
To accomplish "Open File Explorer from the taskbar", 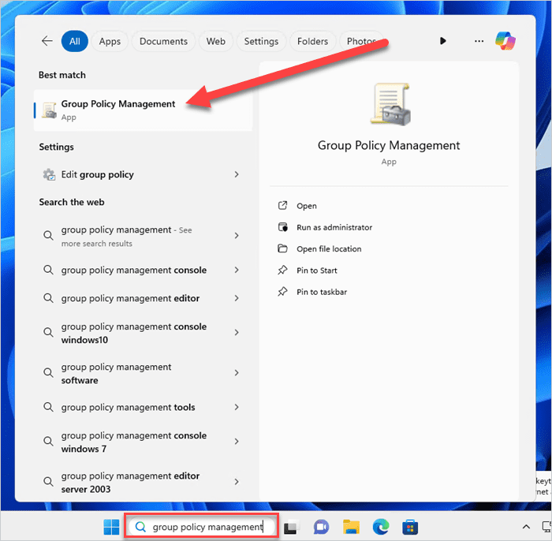I will coord(351,527).
